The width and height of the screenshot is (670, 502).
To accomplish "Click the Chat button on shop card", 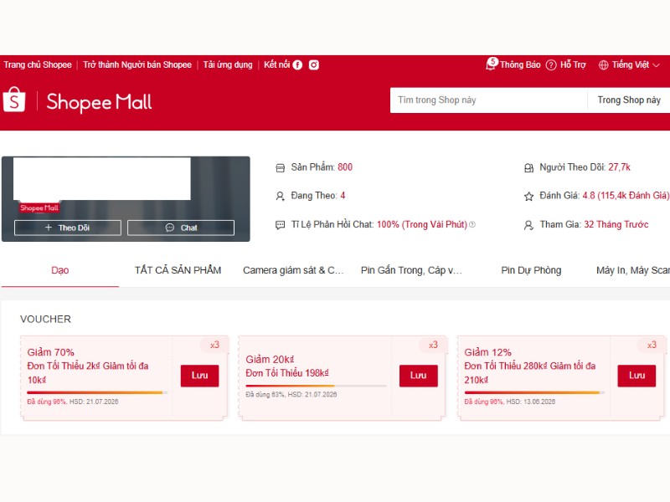I will coord(181,228).
